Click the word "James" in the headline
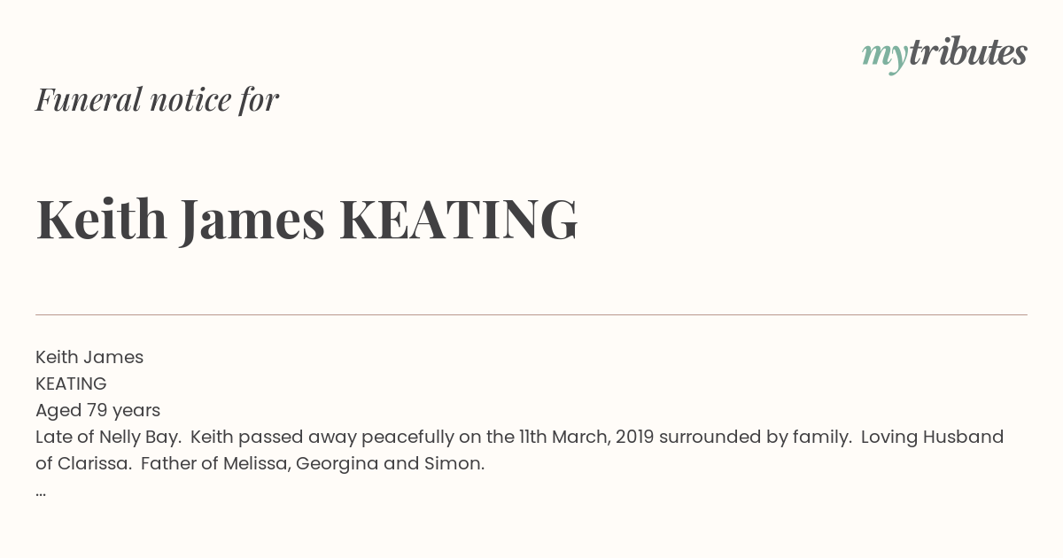Image resolution: width=1063 pixels, height=558 pixels. 252,221
